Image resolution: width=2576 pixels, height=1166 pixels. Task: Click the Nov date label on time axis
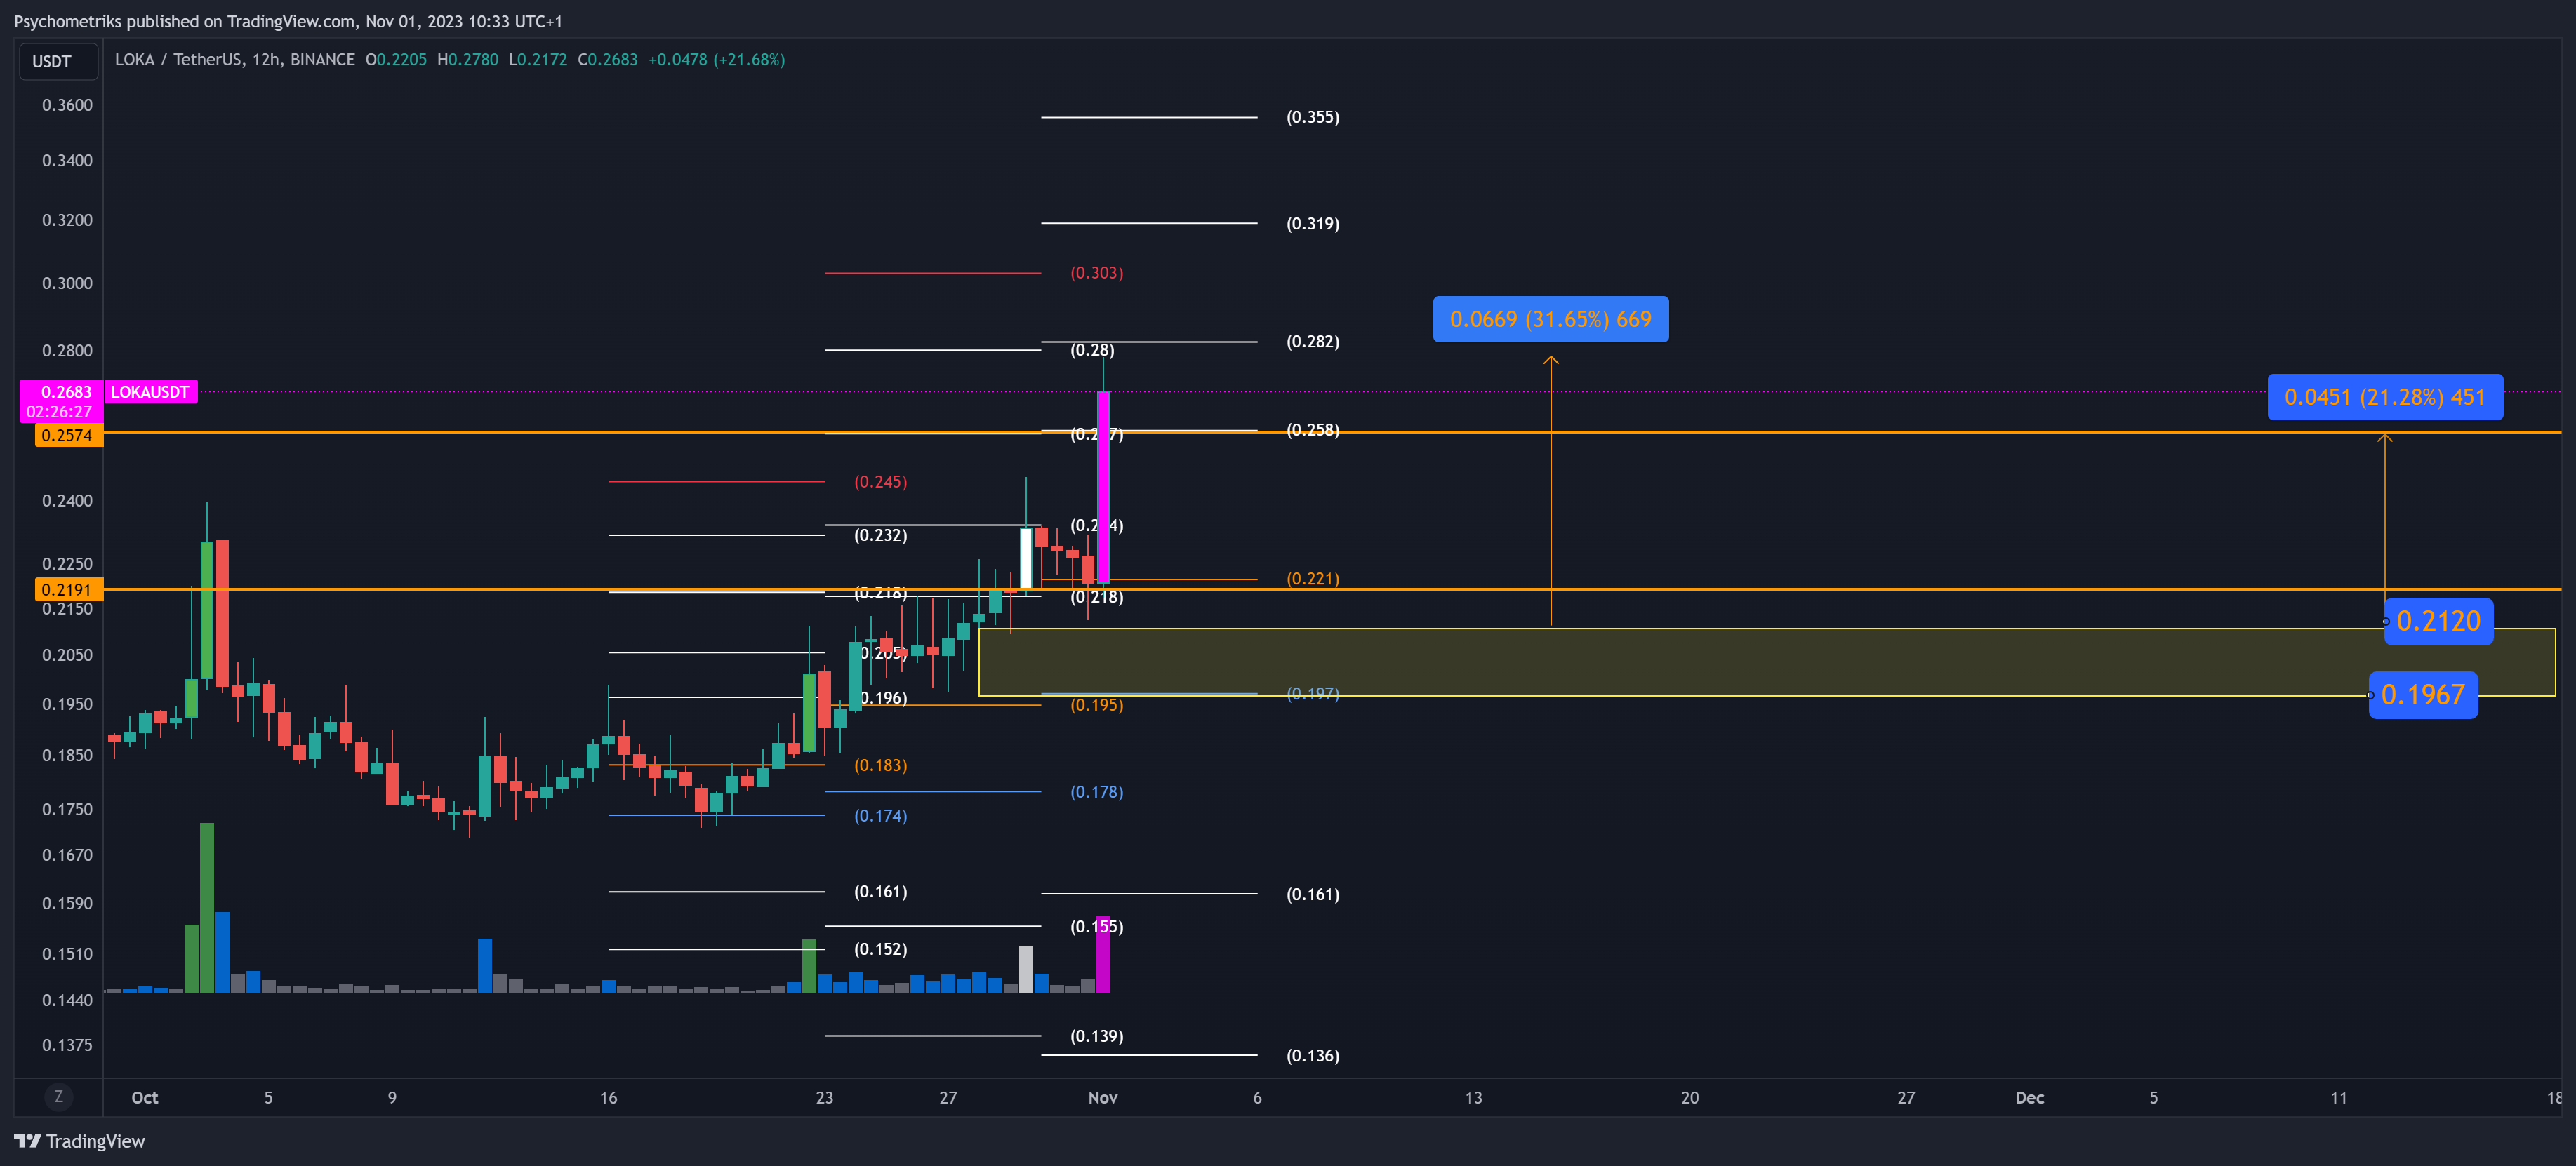coord(1102,1097)
